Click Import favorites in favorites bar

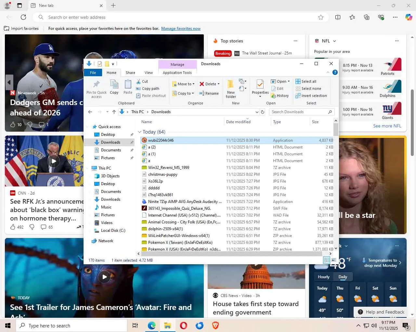point(21,29)
